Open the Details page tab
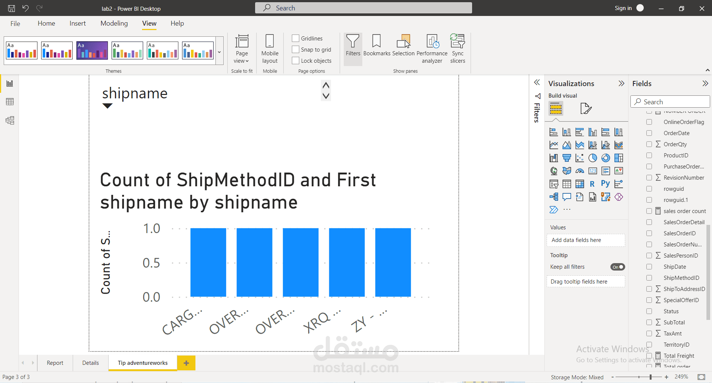The image size is (712, 383). (90, 363)
